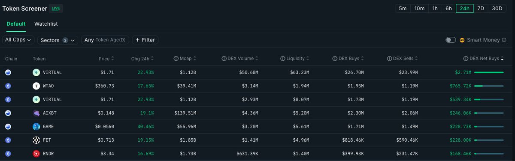Viewport: 515px width, 161px height.
Task: Click the info icon beside Liquidity
Action: coord(282,59)
